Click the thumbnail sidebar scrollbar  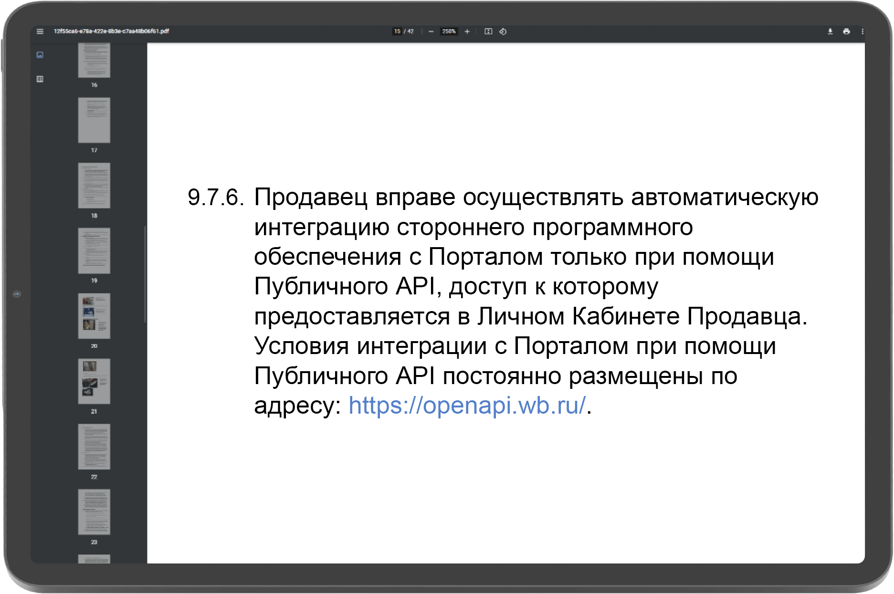pyautogui.click(x=145, y=274)
